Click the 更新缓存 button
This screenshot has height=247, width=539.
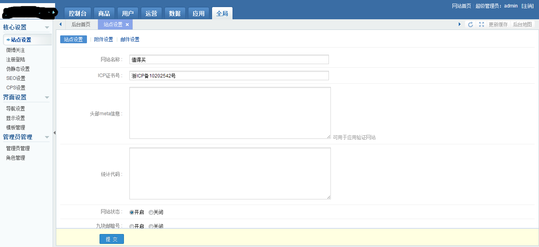(x=498, y=24)
